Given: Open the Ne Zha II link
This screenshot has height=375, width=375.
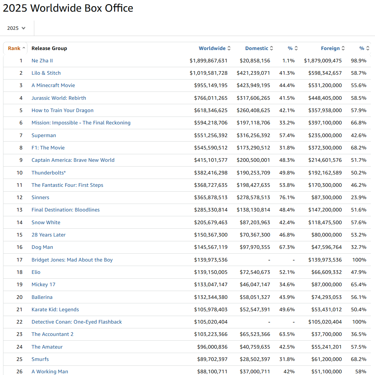Looking at the screenshot, I should tap(42, 61).
